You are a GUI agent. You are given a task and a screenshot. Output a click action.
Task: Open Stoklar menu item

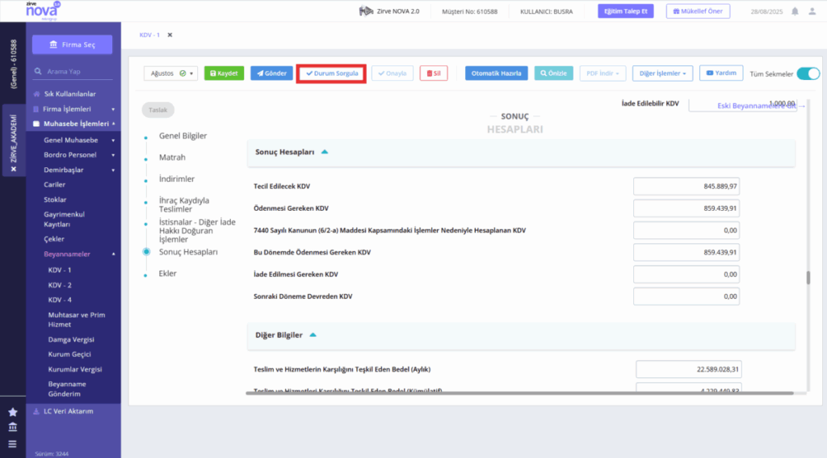coord(56,200)
